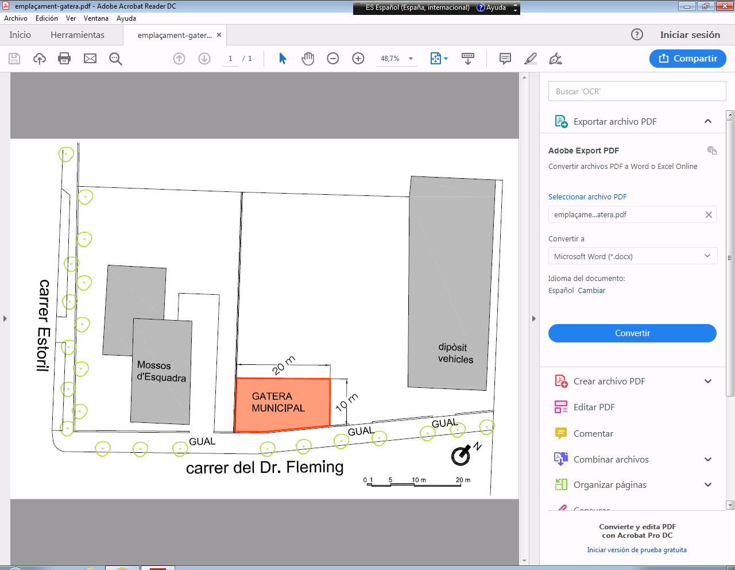Click the Adobe Export PDF cloud icon
Image resolution: width=735 pixels, height=570 pixels.
coord(712,151)
